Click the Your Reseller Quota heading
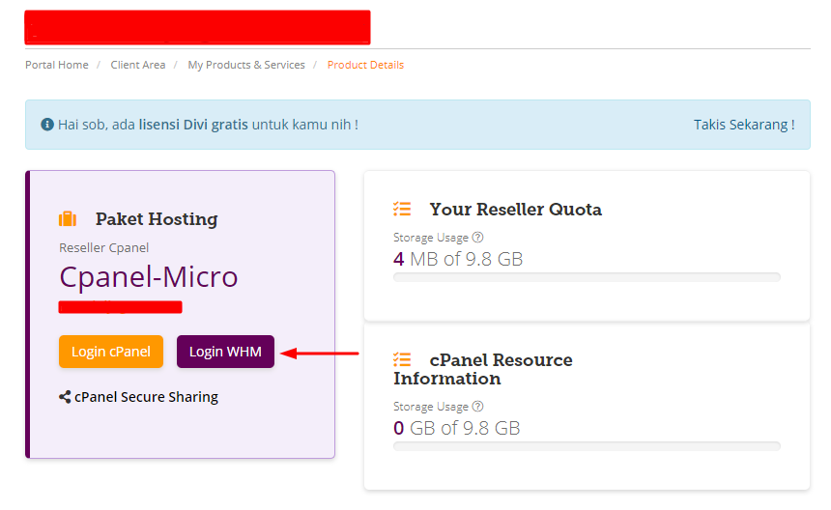This screenshot has height=510, width=831. [x=516, y=210]
